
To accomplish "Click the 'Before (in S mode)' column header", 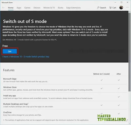I will point(102,74).
